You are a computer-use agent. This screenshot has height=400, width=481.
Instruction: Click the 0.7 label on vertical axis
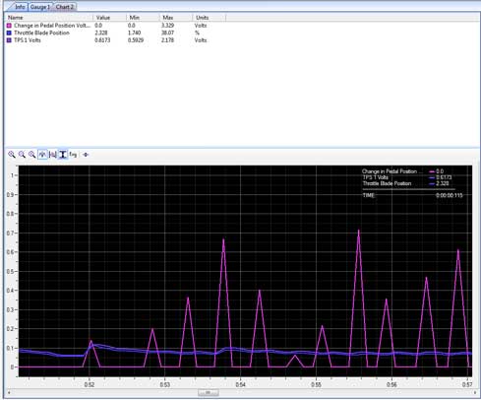[10, 233]
